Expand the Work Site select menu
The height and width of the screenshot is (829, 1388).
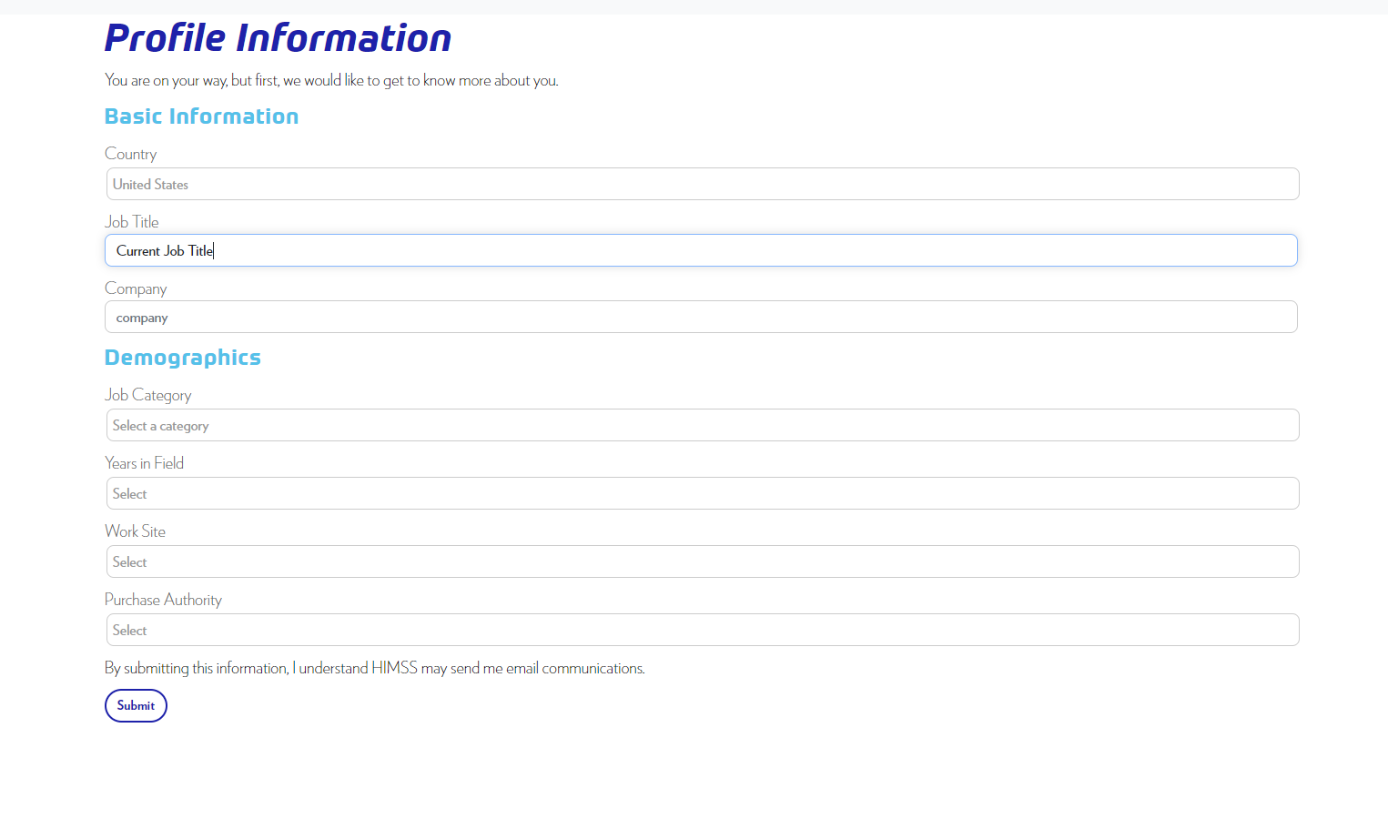[702, 561]
